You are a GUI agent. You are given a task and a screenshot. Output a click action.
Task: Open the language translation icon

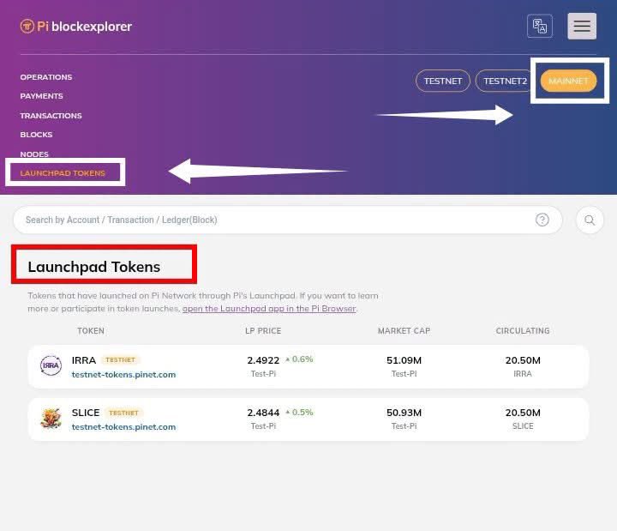point(540,26)
